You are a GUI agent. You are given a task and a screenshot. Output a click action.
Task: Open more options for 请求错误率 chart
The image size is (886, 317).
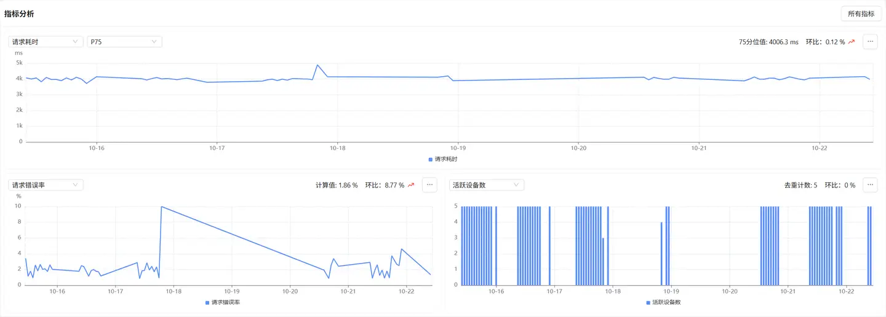[x=429, y=185]
